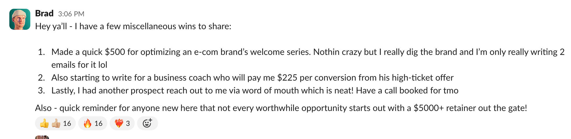Toggle the heart on fire reaction

tap(122, 123)
